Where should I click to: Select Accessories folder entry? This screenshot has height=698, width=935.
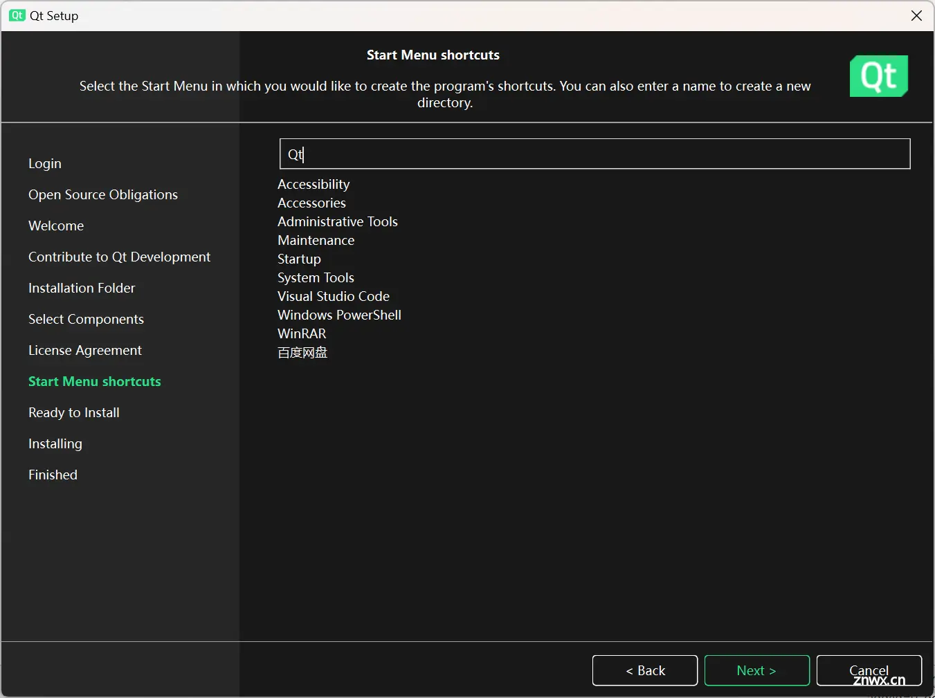[311, 203]
